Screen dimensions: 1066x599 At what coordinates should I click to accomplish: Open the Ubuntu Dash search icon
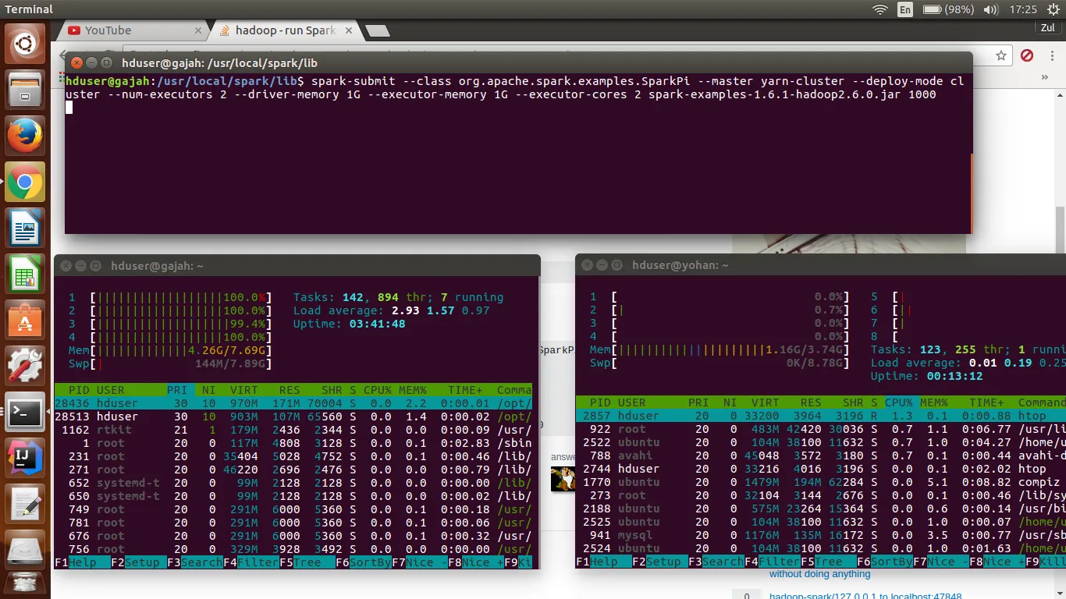25,44
